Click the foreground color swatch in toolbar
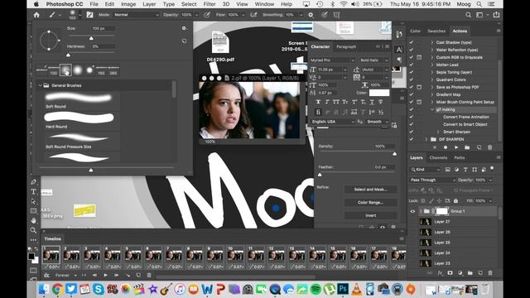Image resolution: width=530 pixels, height=298 pixels. click(31, 256)
